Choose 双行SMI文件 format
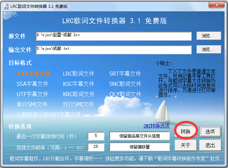 click(x=78, y=104)
